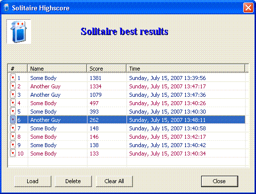This screenshot has height=194, width=256.
Task: Click the card icon in row 4
Action: (x=13, y=103)
